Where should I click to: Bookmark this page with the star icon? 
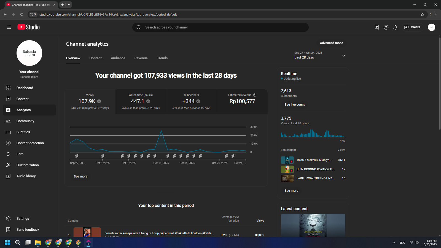click(x=422, y=15)
